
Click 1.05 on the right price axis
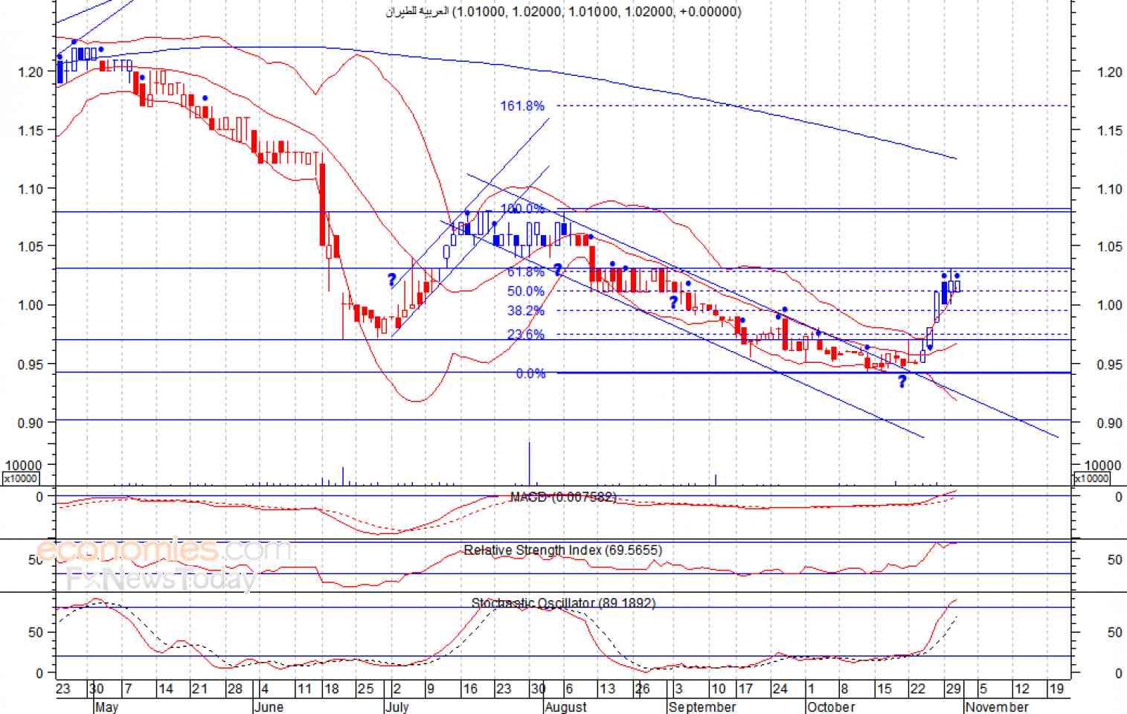click(1110, 247)
